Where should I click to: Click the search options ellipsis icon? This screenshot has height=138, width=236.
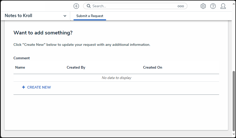point(181,6)
